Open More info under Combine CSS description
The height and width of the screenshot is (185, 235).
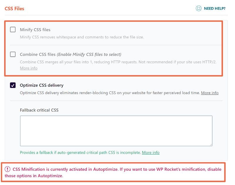[x=28, y=68]
